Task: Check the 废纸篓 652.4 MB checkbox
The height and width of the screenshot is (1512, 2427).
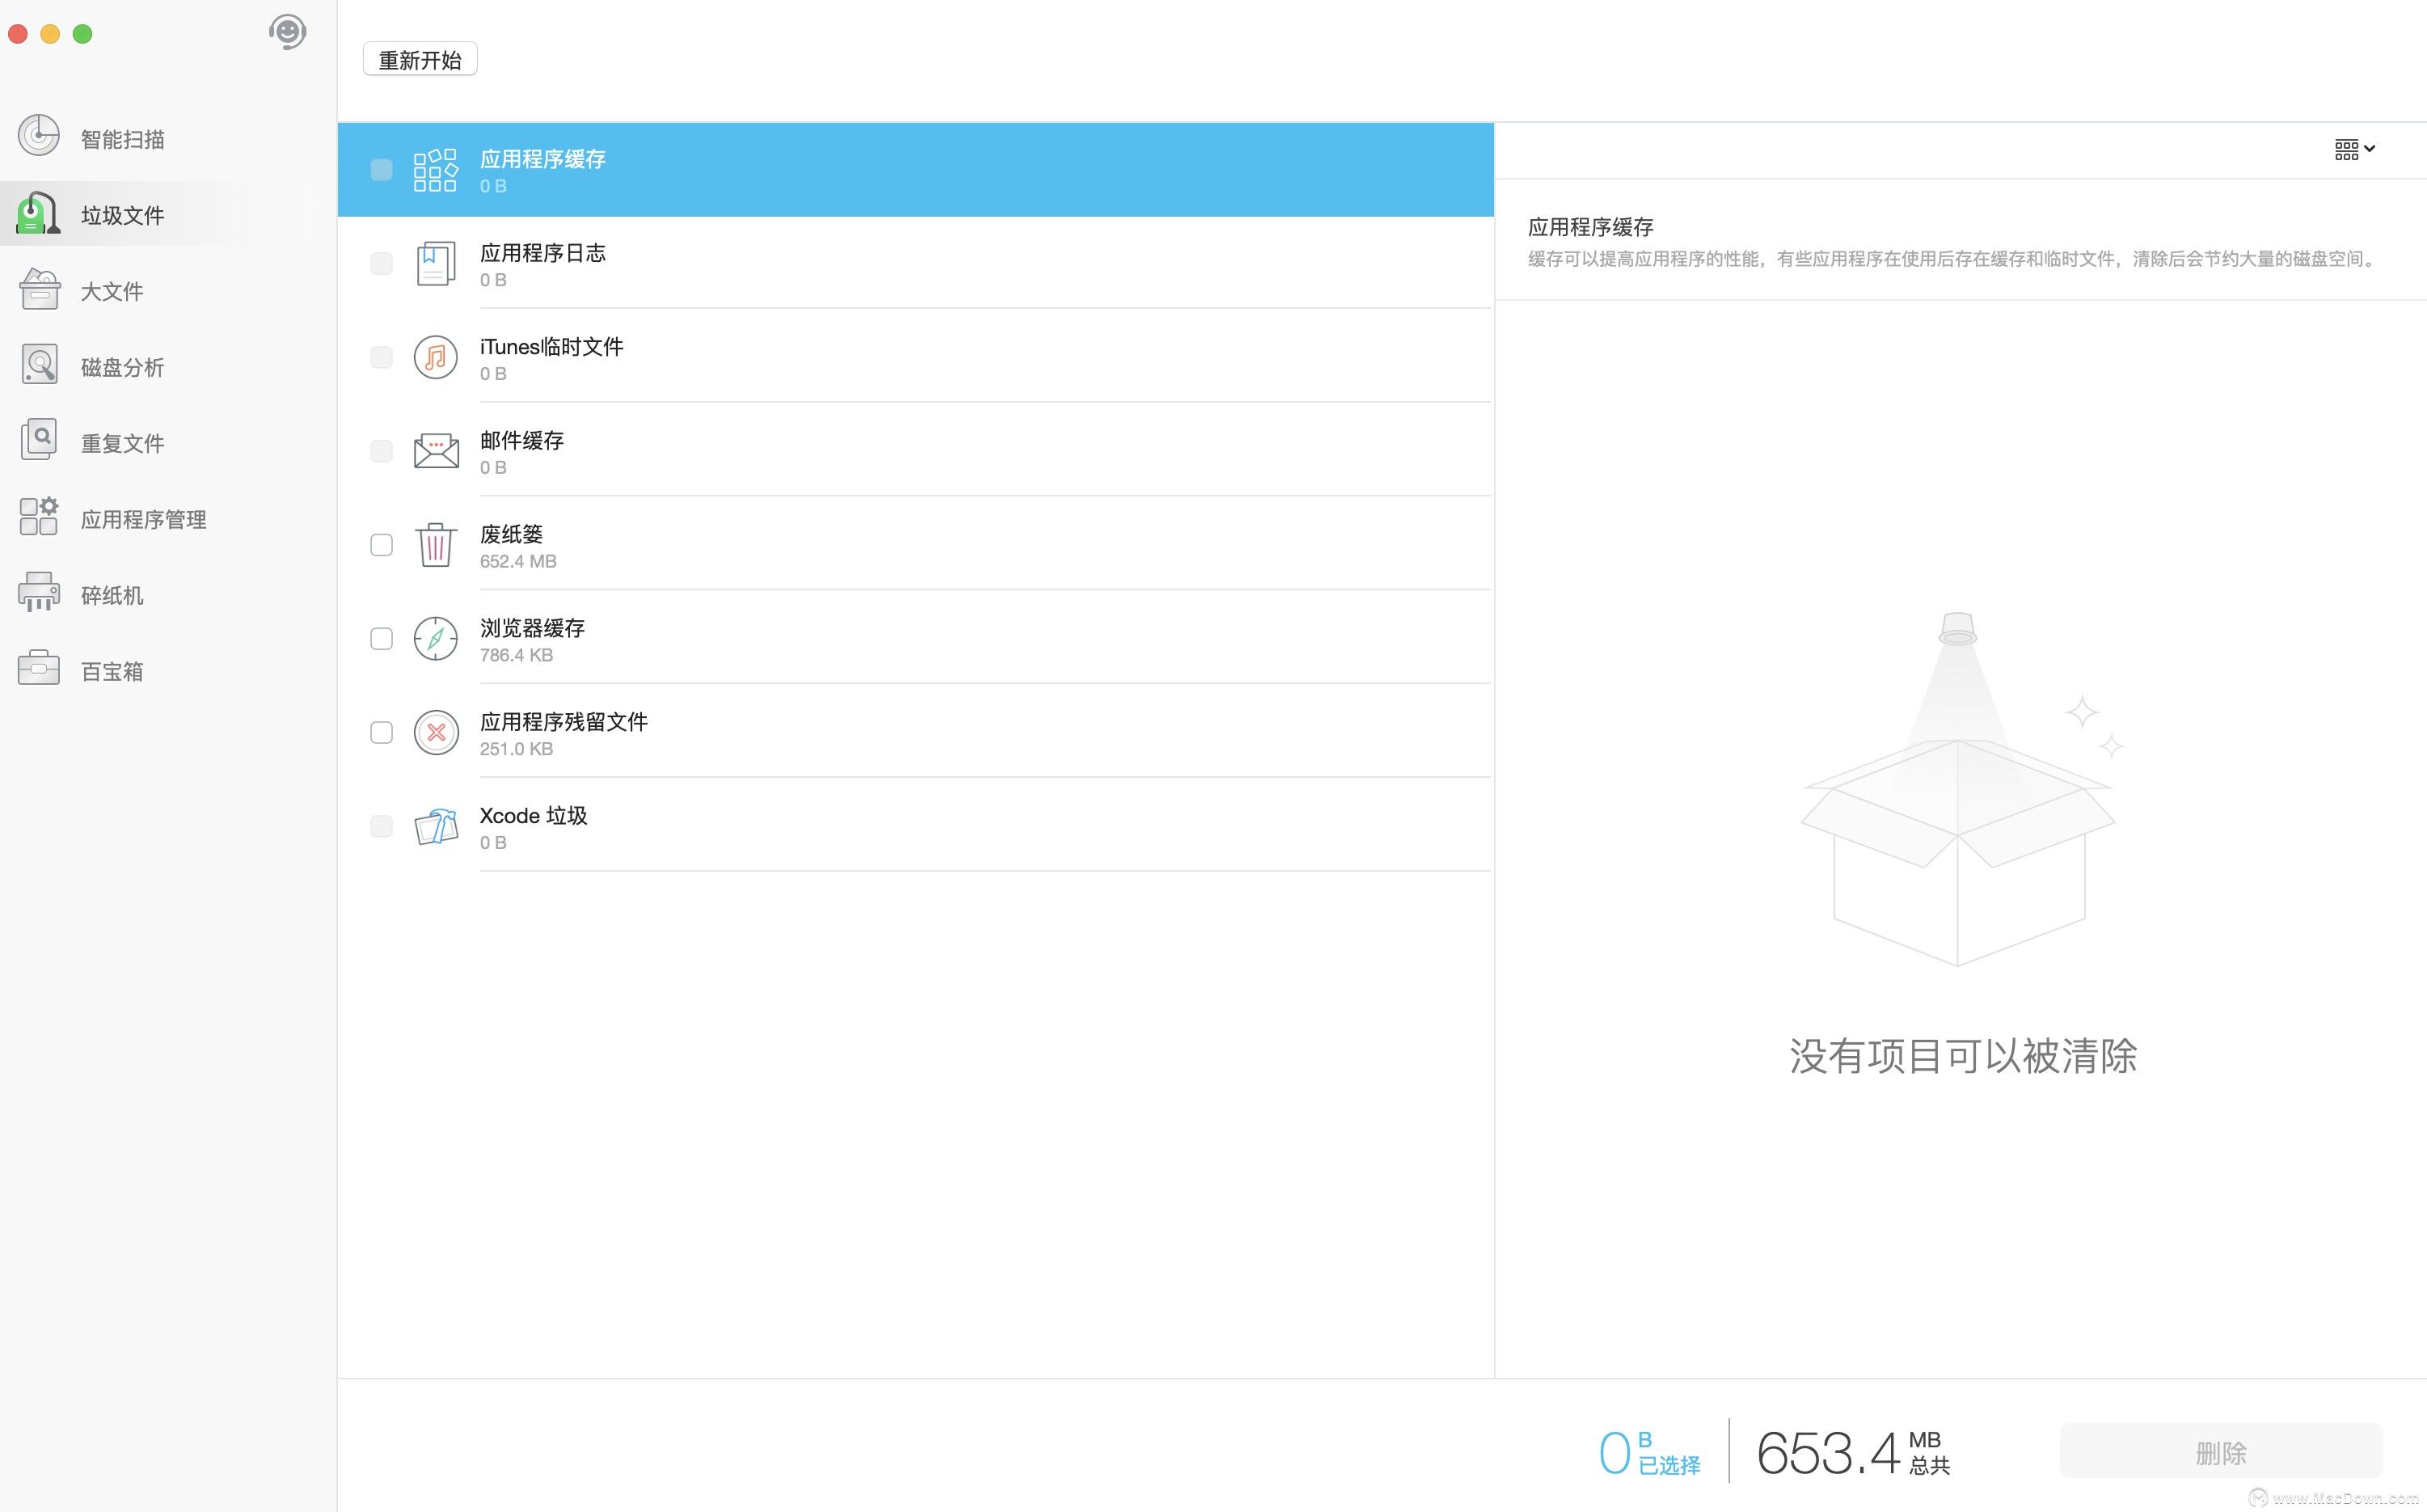Action: 381,545
